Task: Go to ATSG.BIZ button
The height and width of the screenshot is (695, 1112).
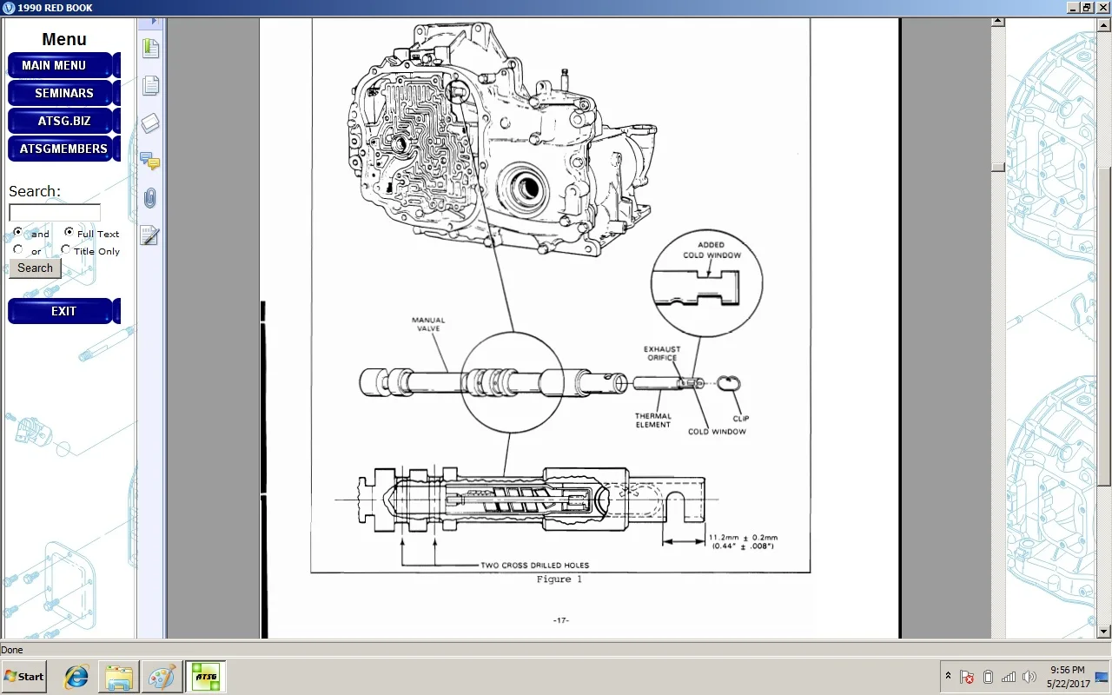Action: click(60, 121)
